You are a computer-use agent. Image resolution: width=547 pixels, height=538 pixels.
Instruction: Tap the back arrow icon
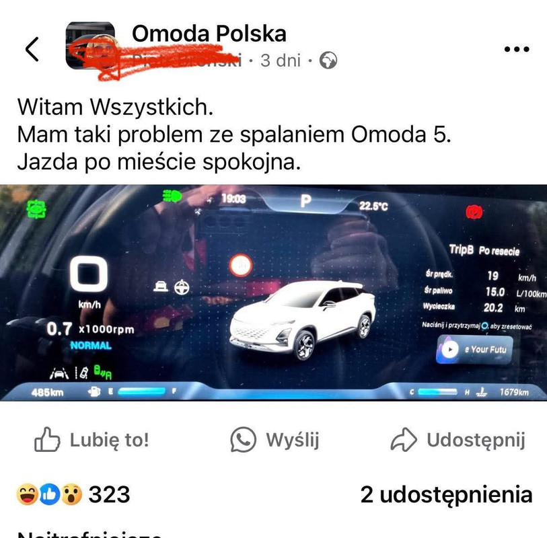pyautogui.click(x=32, y=49)
